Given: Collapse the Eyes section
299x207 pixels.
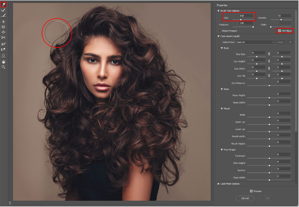Looking at the screenshot, I should click(222, 48).
